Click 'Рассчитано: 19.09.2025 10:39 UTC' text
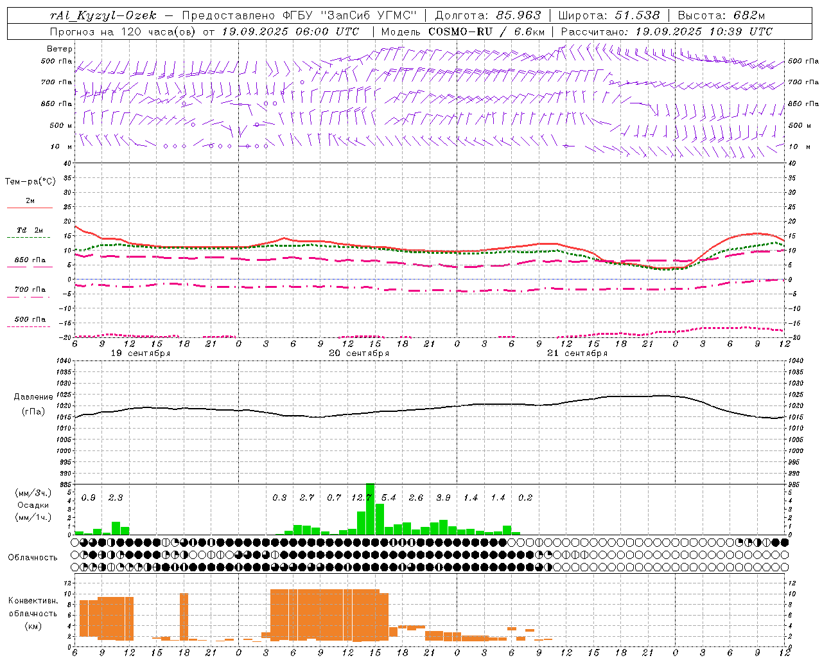Viewport: 822px width, 658px height. tap(667, 31)
